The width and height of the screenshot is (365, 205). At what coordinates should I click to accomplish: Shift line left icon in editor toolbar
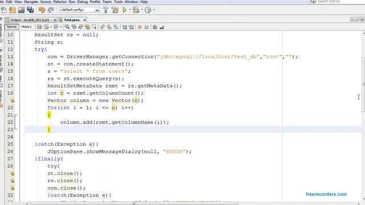(x=125, y=27)
